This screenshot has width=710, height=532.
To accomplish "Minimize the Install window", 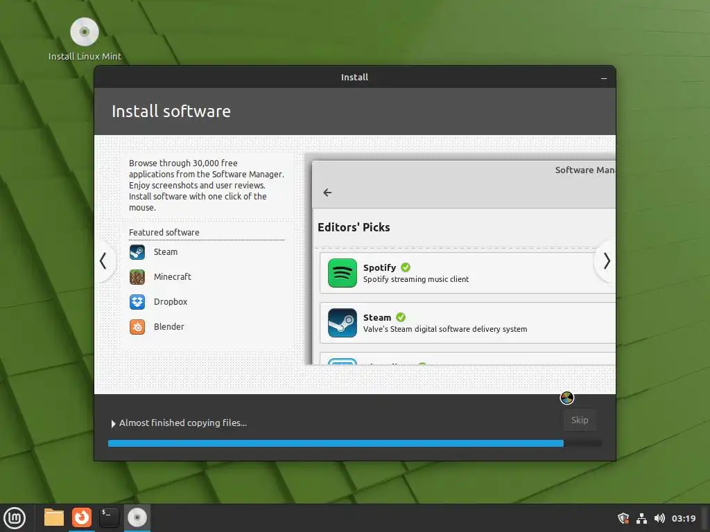I will (x=604, y=78).
